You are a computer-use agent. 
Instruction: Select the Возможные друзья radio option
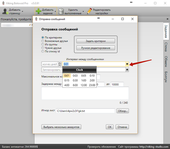pyautogui.click(x=43, y=41)
